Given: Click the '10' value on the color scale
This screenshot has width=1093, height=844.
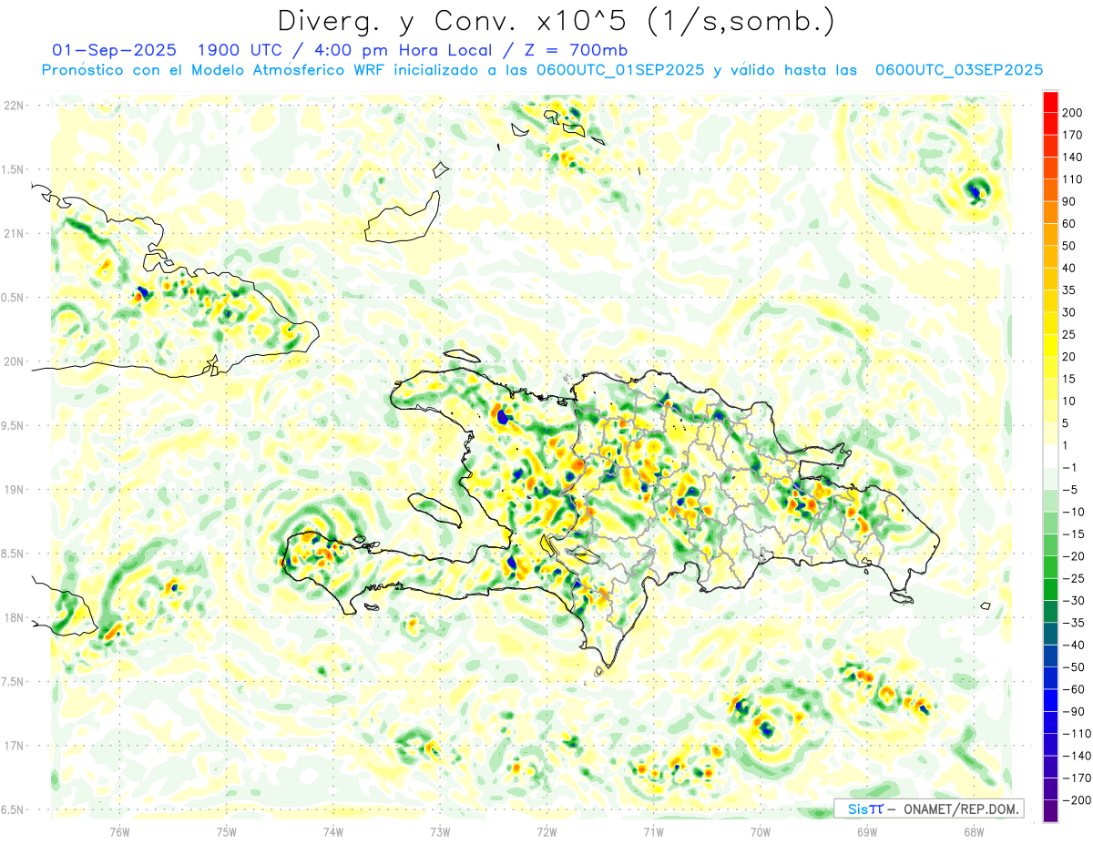Looking at the screenshot, I should [1069, 402].
